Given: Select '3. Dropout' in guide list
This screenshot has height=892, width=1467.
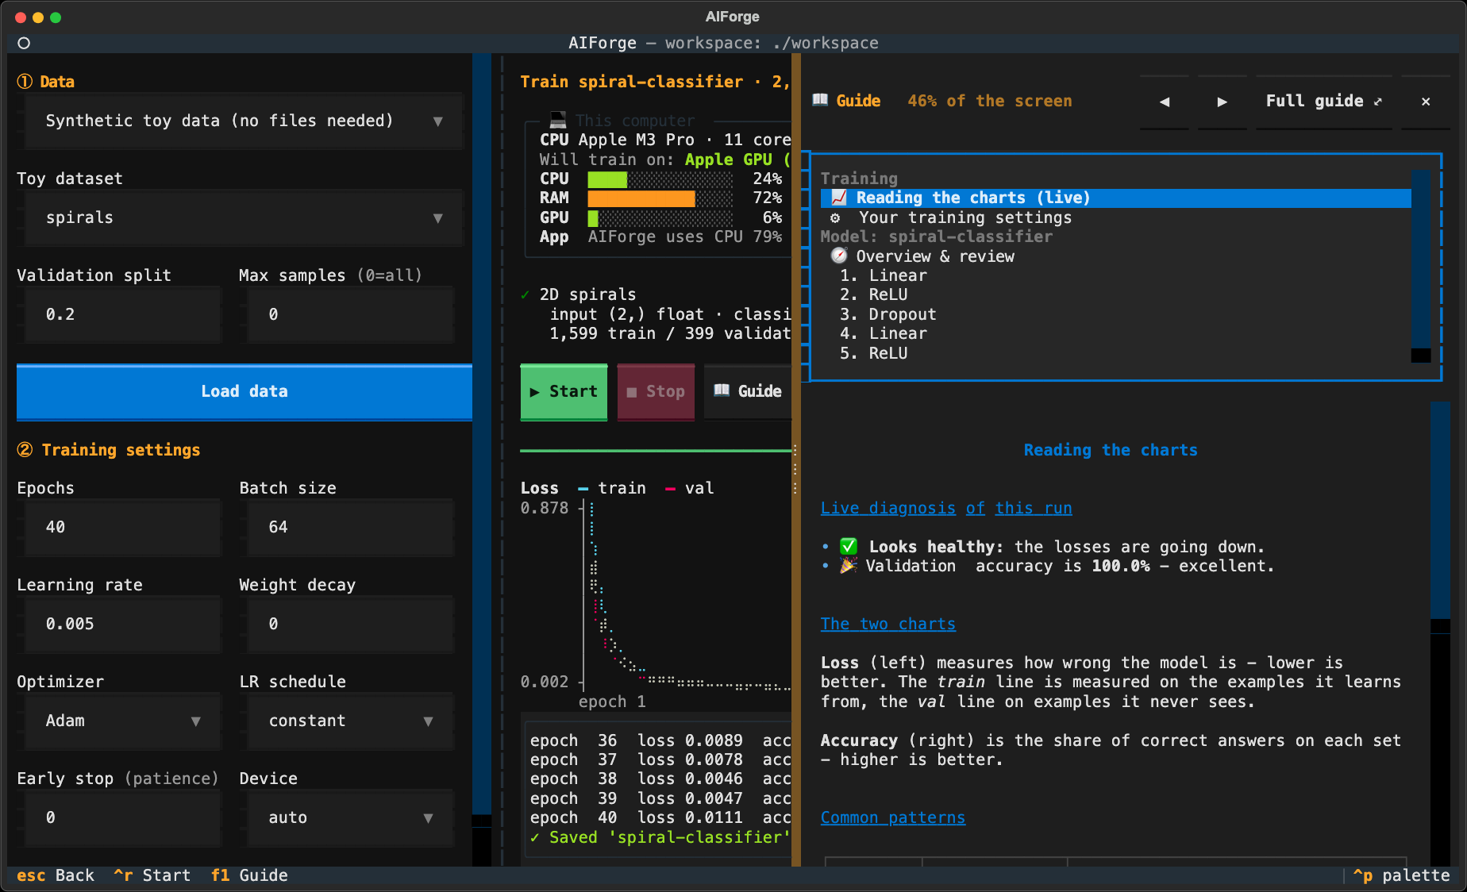Looking at the screenshot, I should coord(1115,314).
